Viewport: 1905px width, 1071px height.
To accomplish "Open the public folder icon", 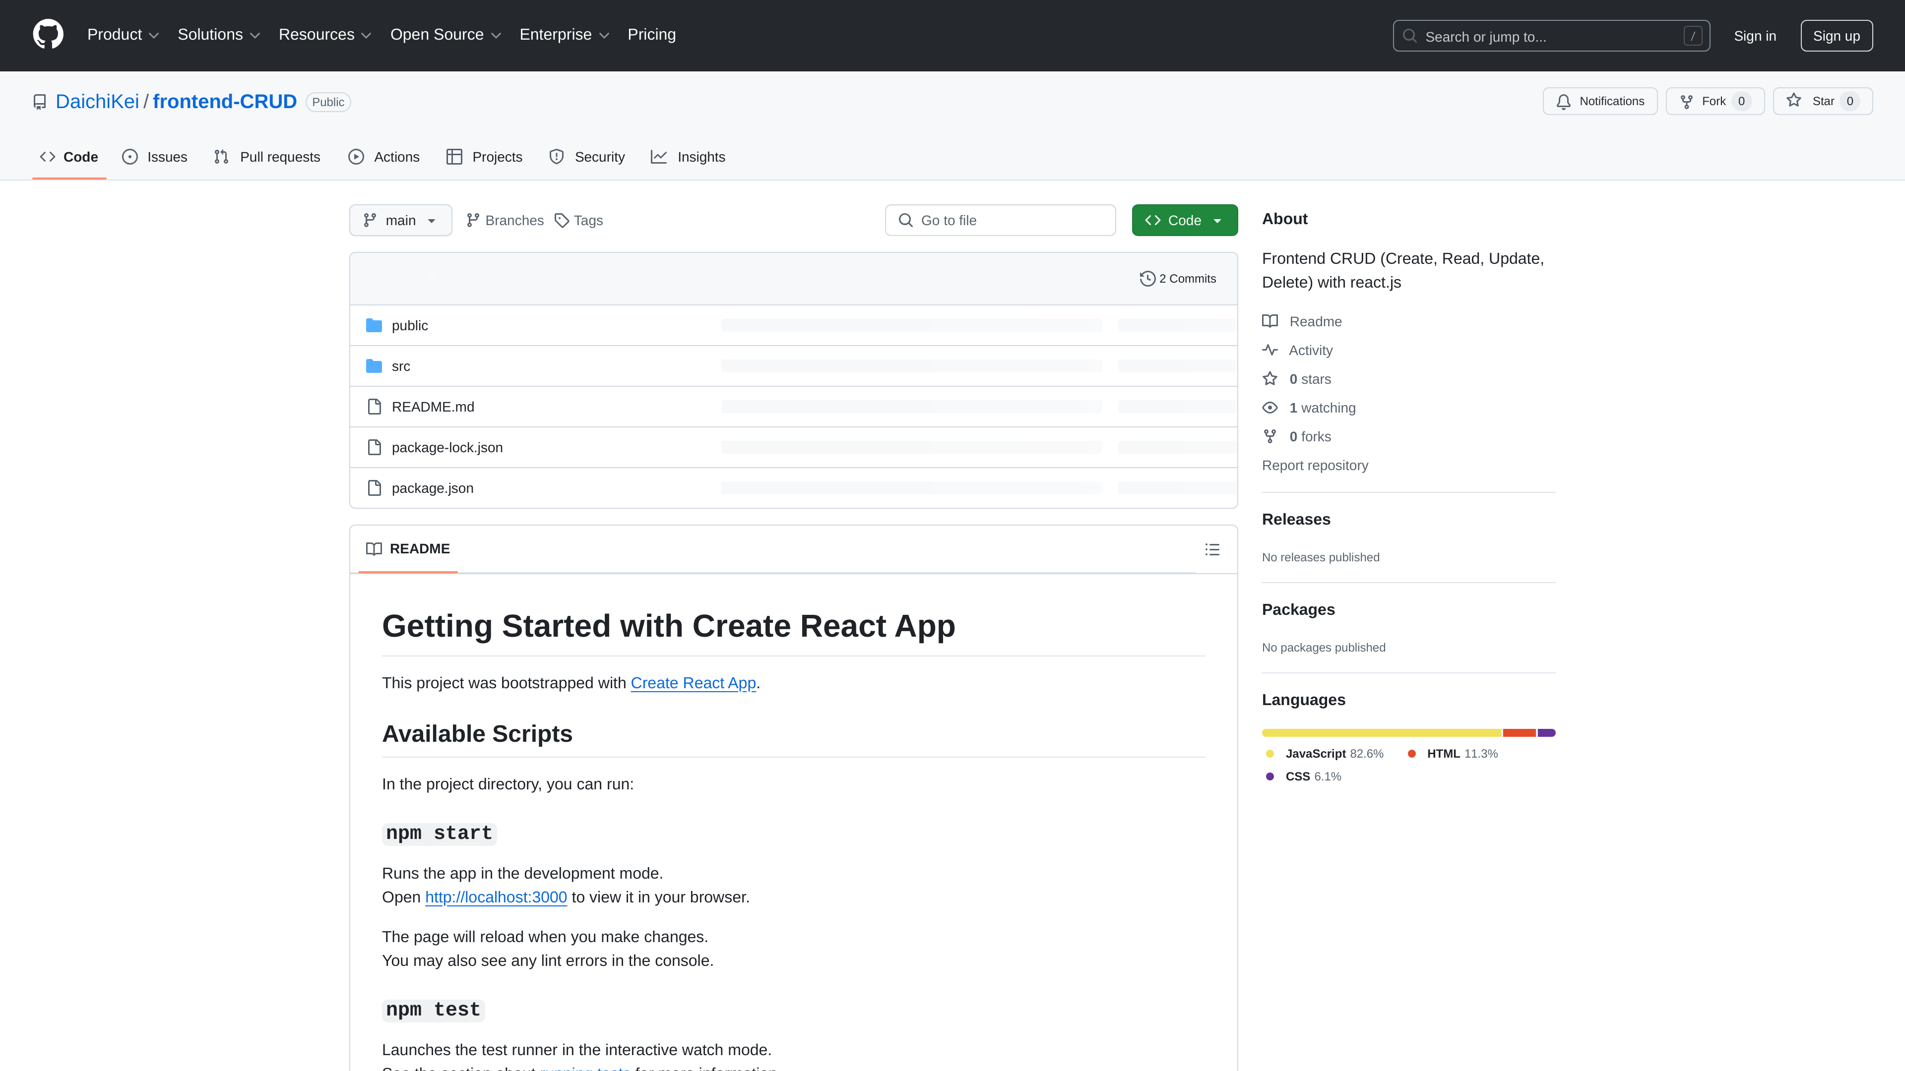I will (374, 325).
